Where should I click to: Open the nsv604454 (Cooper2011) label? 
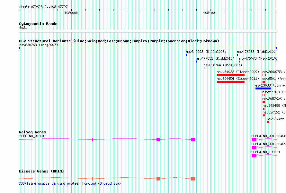click(238, 79)
